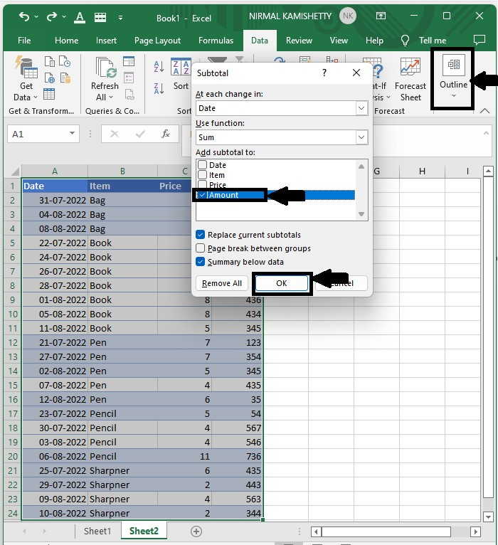Click From Text/CSV icon

click(x=50, y=62)
